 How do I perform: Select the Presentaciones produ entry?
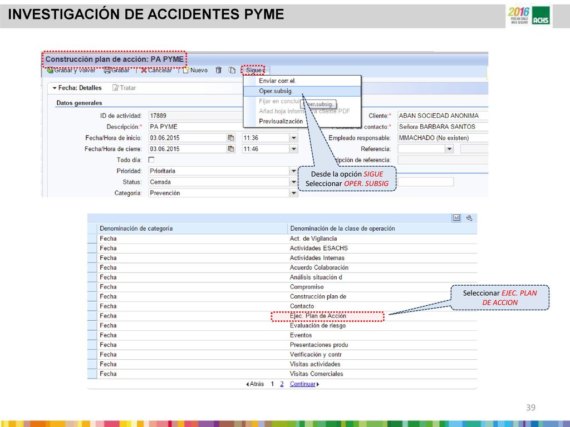pos(319,345)
